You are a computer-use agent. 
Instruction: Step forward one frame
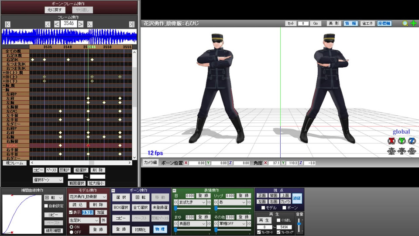[x=81, y=24]
